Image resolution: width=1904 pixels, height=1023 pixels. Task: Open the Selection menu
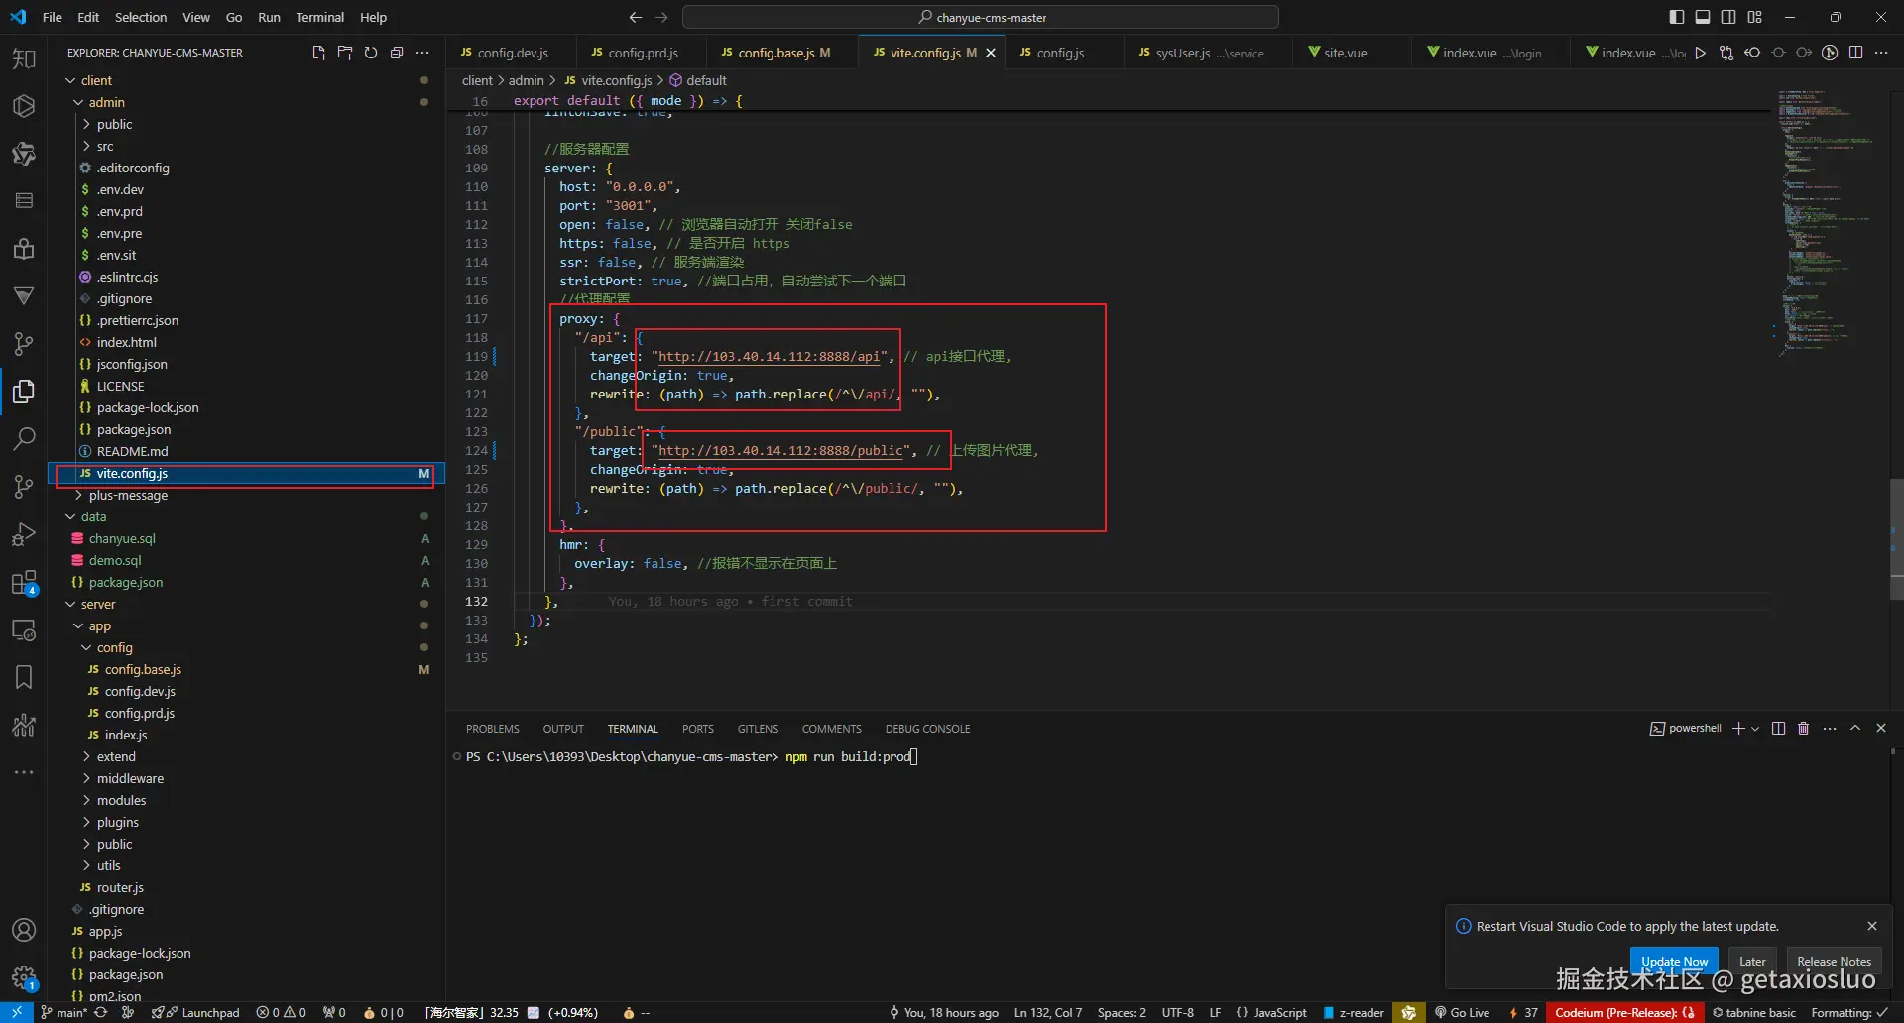point(141,17)
